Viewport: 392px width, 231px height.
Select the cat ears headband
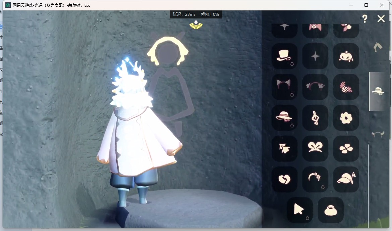click(x=284, y=87)
